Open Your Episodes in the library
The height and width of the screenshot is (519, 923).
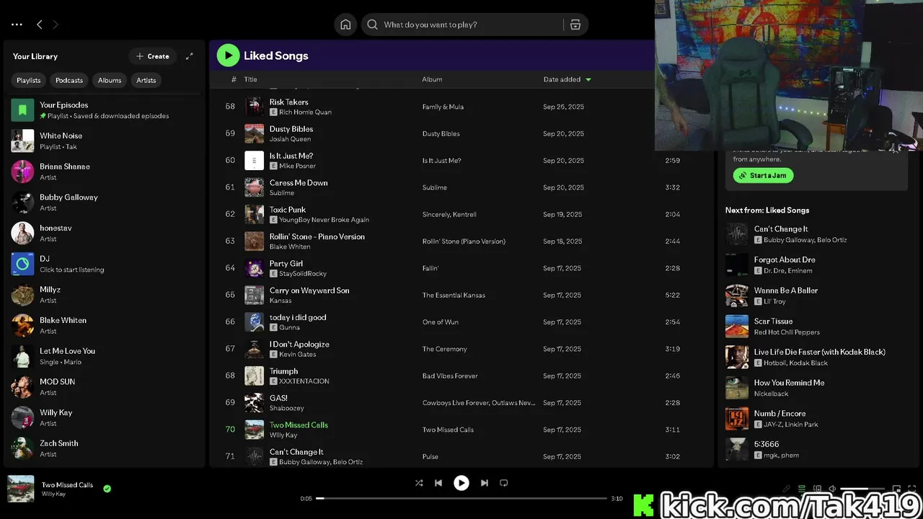105,110
